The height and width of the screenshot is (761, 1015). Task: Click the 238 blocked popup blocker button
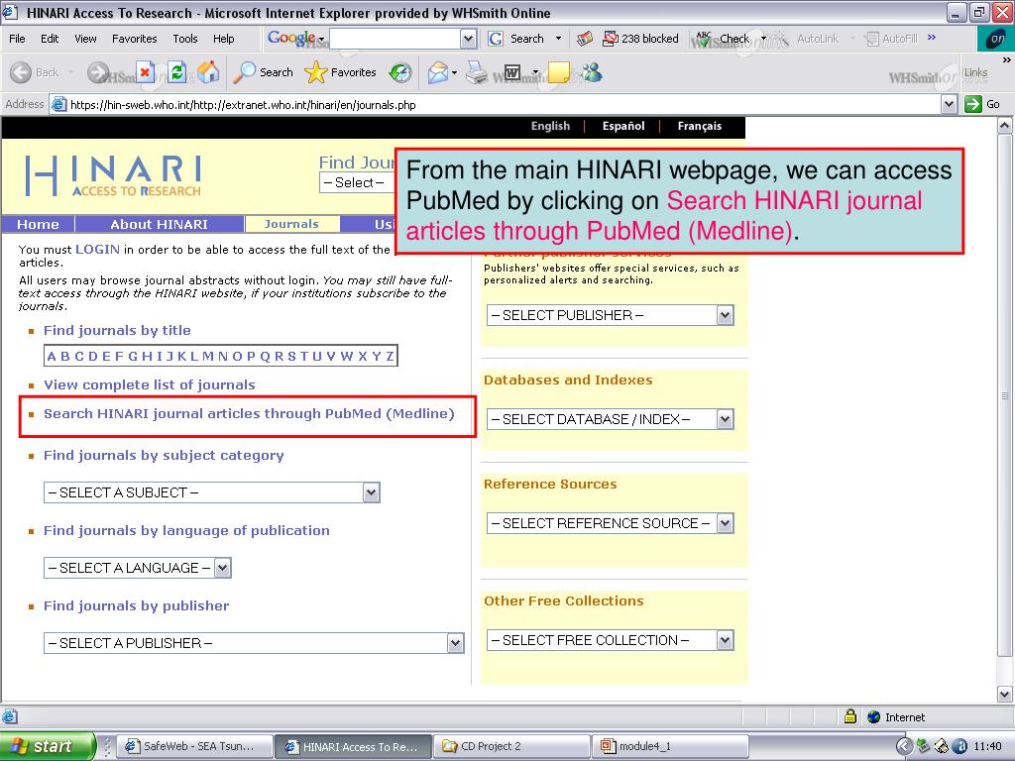click(640, 39)
